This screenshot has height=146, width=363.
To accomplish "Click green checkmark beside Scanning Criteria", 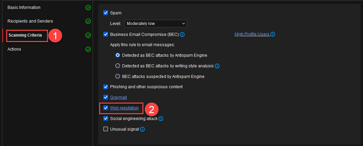I will [88, 36].
